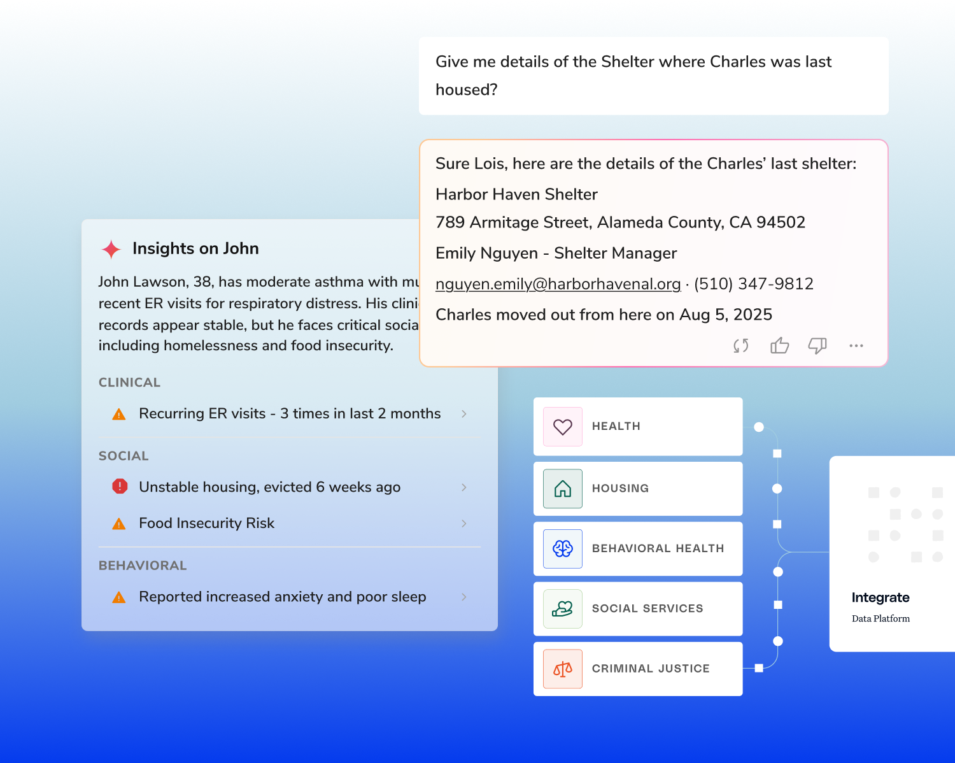955x763 pixels.
Task: Select the CRIMINAL JUSTICE data source card
Action: click(x=638, y=669)
